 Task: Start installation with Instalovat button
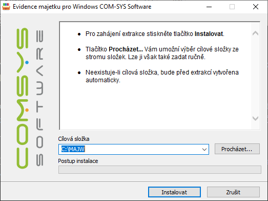(x=174, y=192)
